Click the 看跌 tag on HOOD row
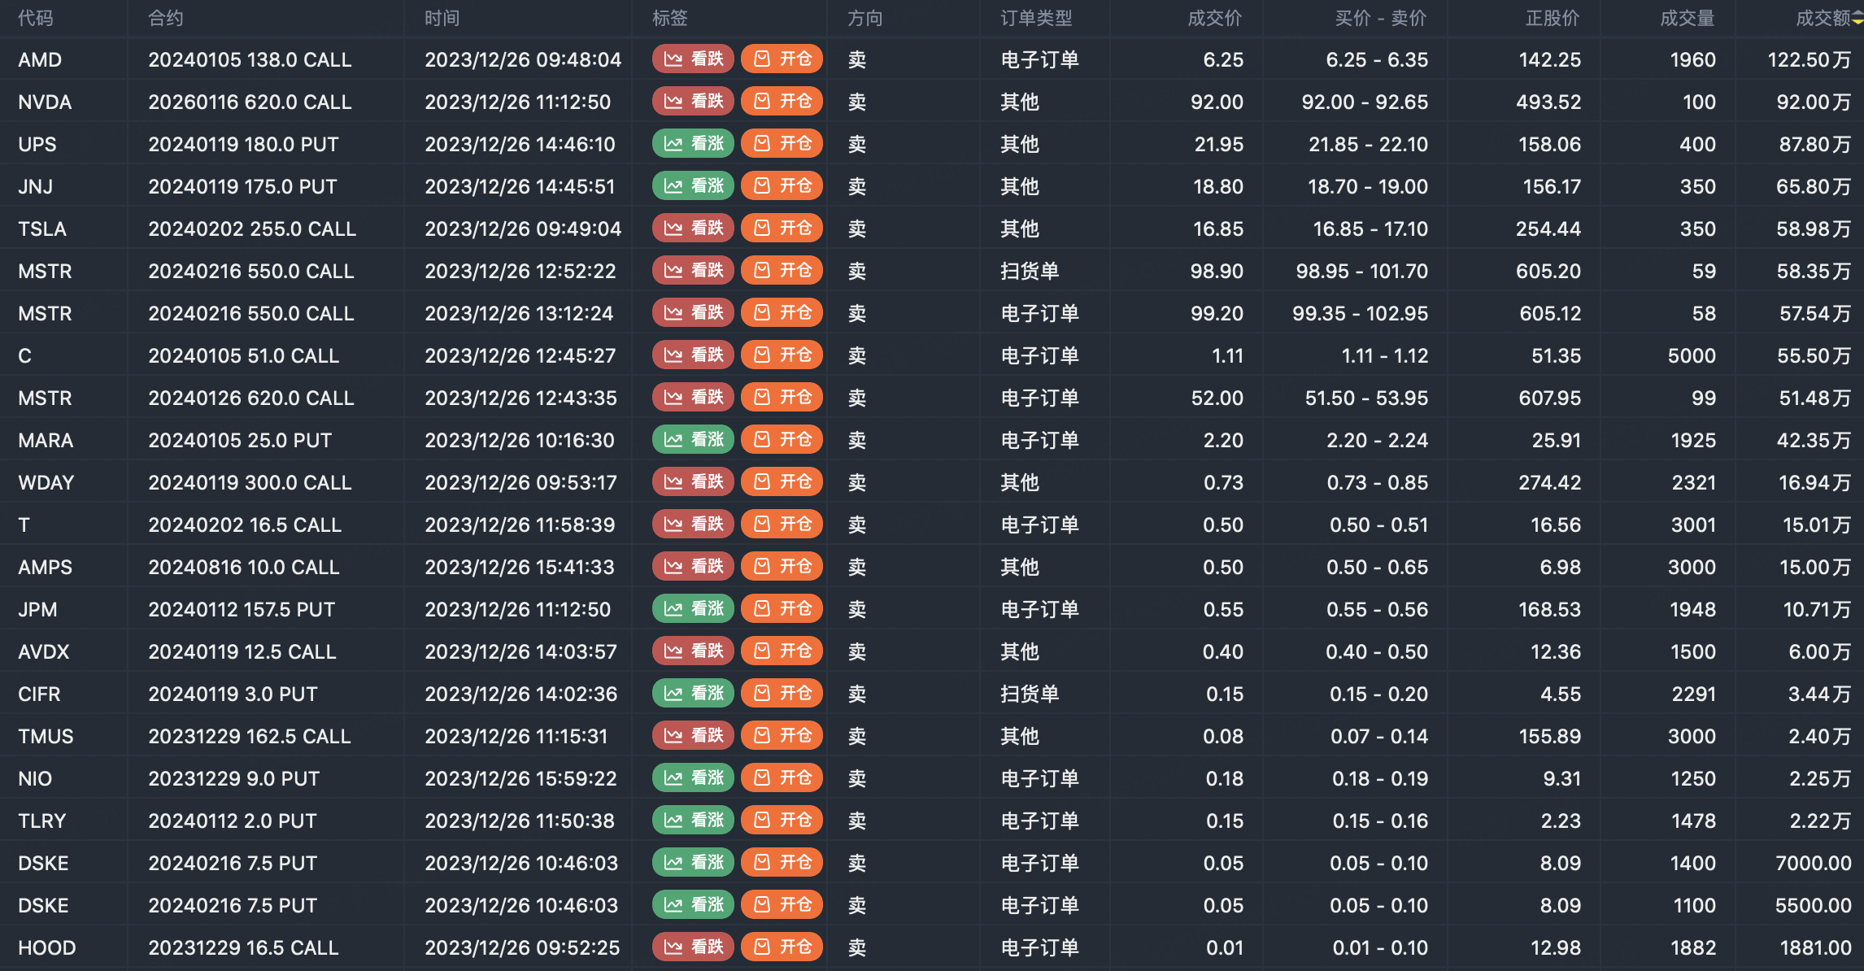 point(693,947)
